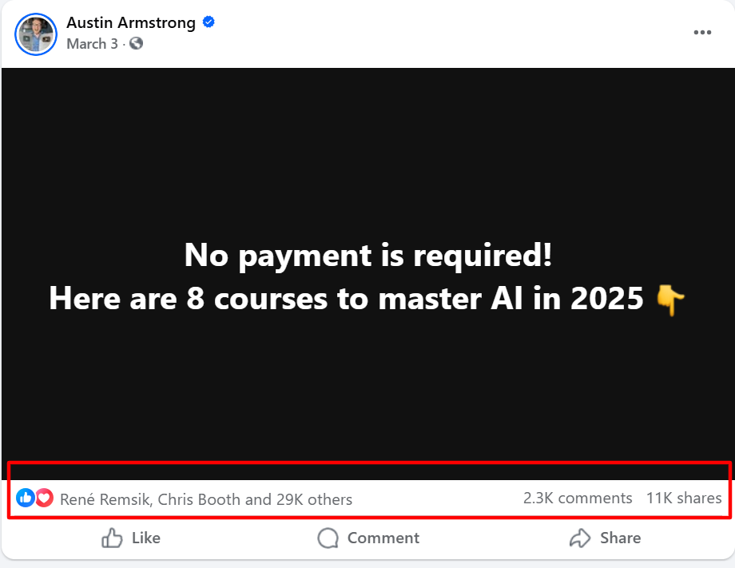Open the black post image
This screenshot has height=568, width=735.
(368, 274)
